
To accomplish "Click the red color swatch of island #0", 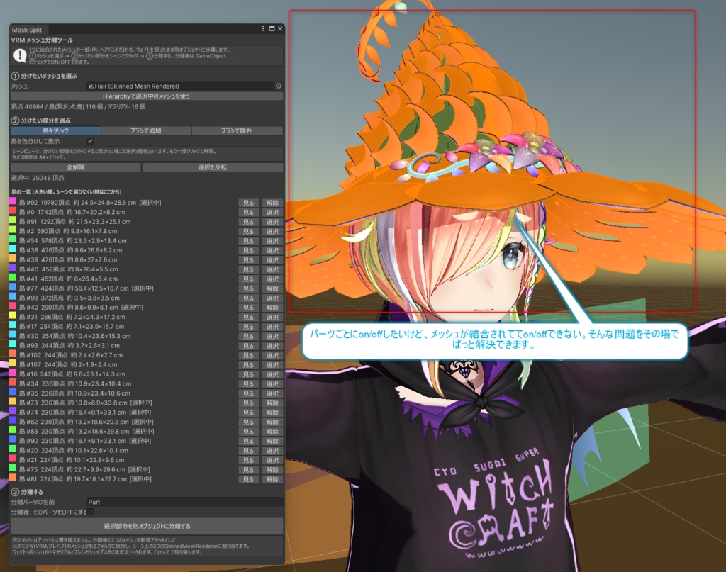I will tap(13, 211).
